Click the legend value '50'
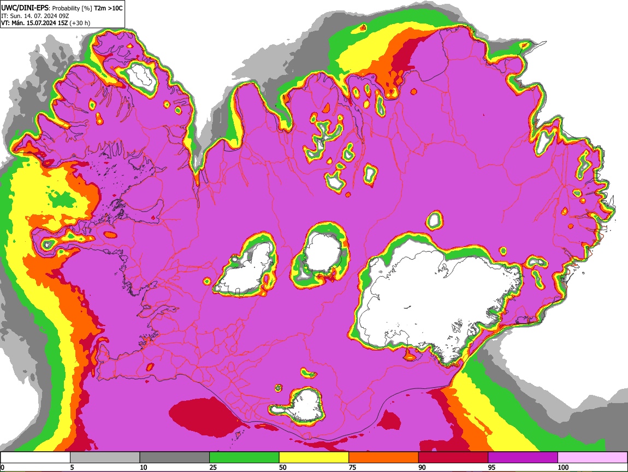 pyautogui.click(x=283, y=467)
